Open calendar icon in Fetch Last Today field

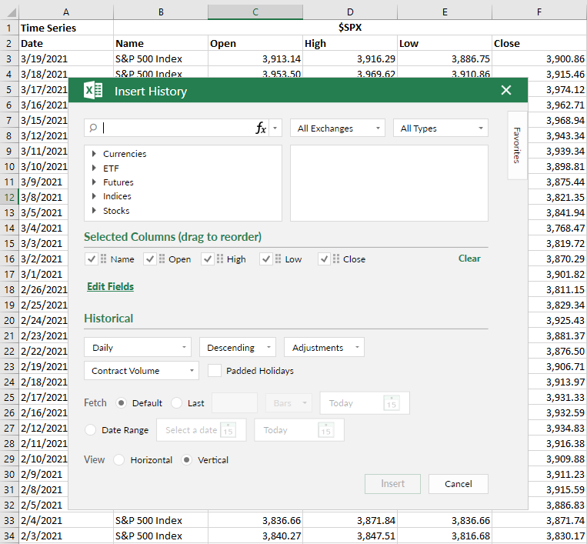pyautogui.click(x=392, y=403)
